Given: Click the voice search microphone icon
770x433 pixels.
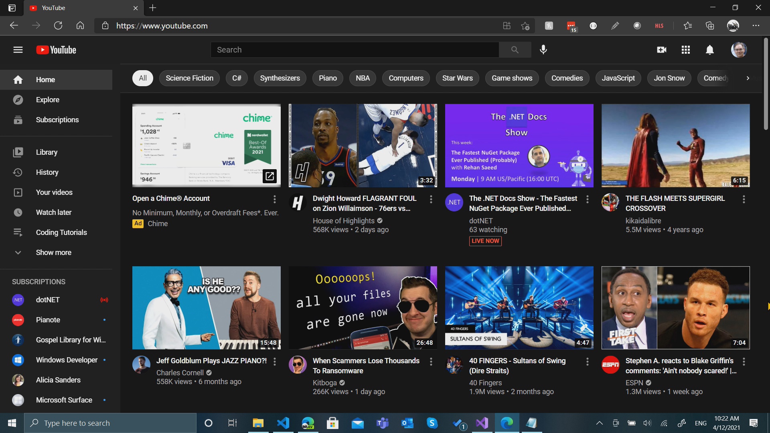Looking at the screenshot, I should coord(543,50).
